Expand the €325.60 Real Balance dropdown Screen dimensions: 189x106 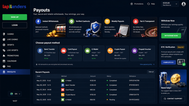pyautogui.click(x=170, y=4)
